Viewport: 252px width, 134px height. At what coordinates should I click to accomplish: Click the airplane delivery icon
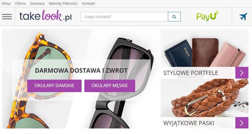point(243,17)
